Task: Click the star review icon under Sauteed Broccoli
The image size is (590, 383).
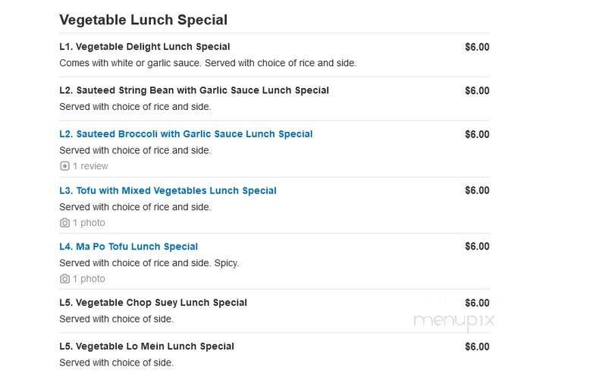Action: click(64, 166)
